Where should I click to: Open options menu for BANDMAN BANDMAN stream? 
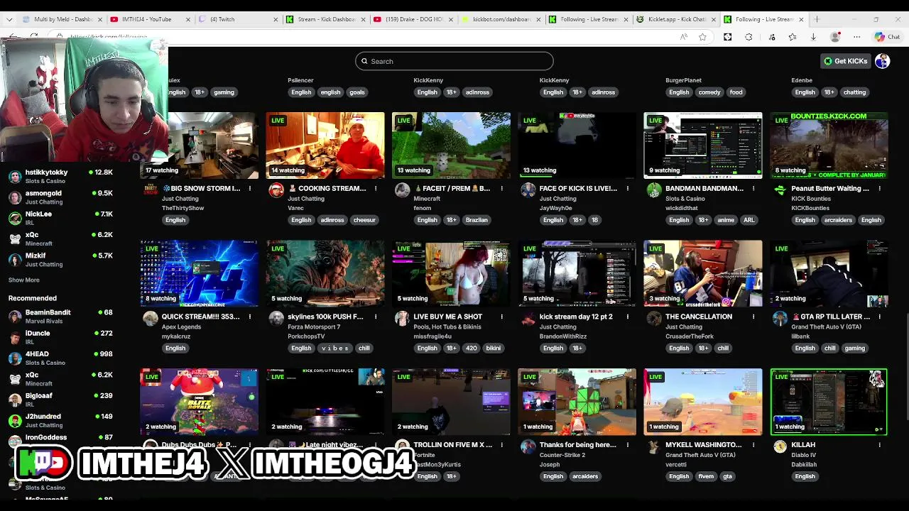tap(753, 189)
